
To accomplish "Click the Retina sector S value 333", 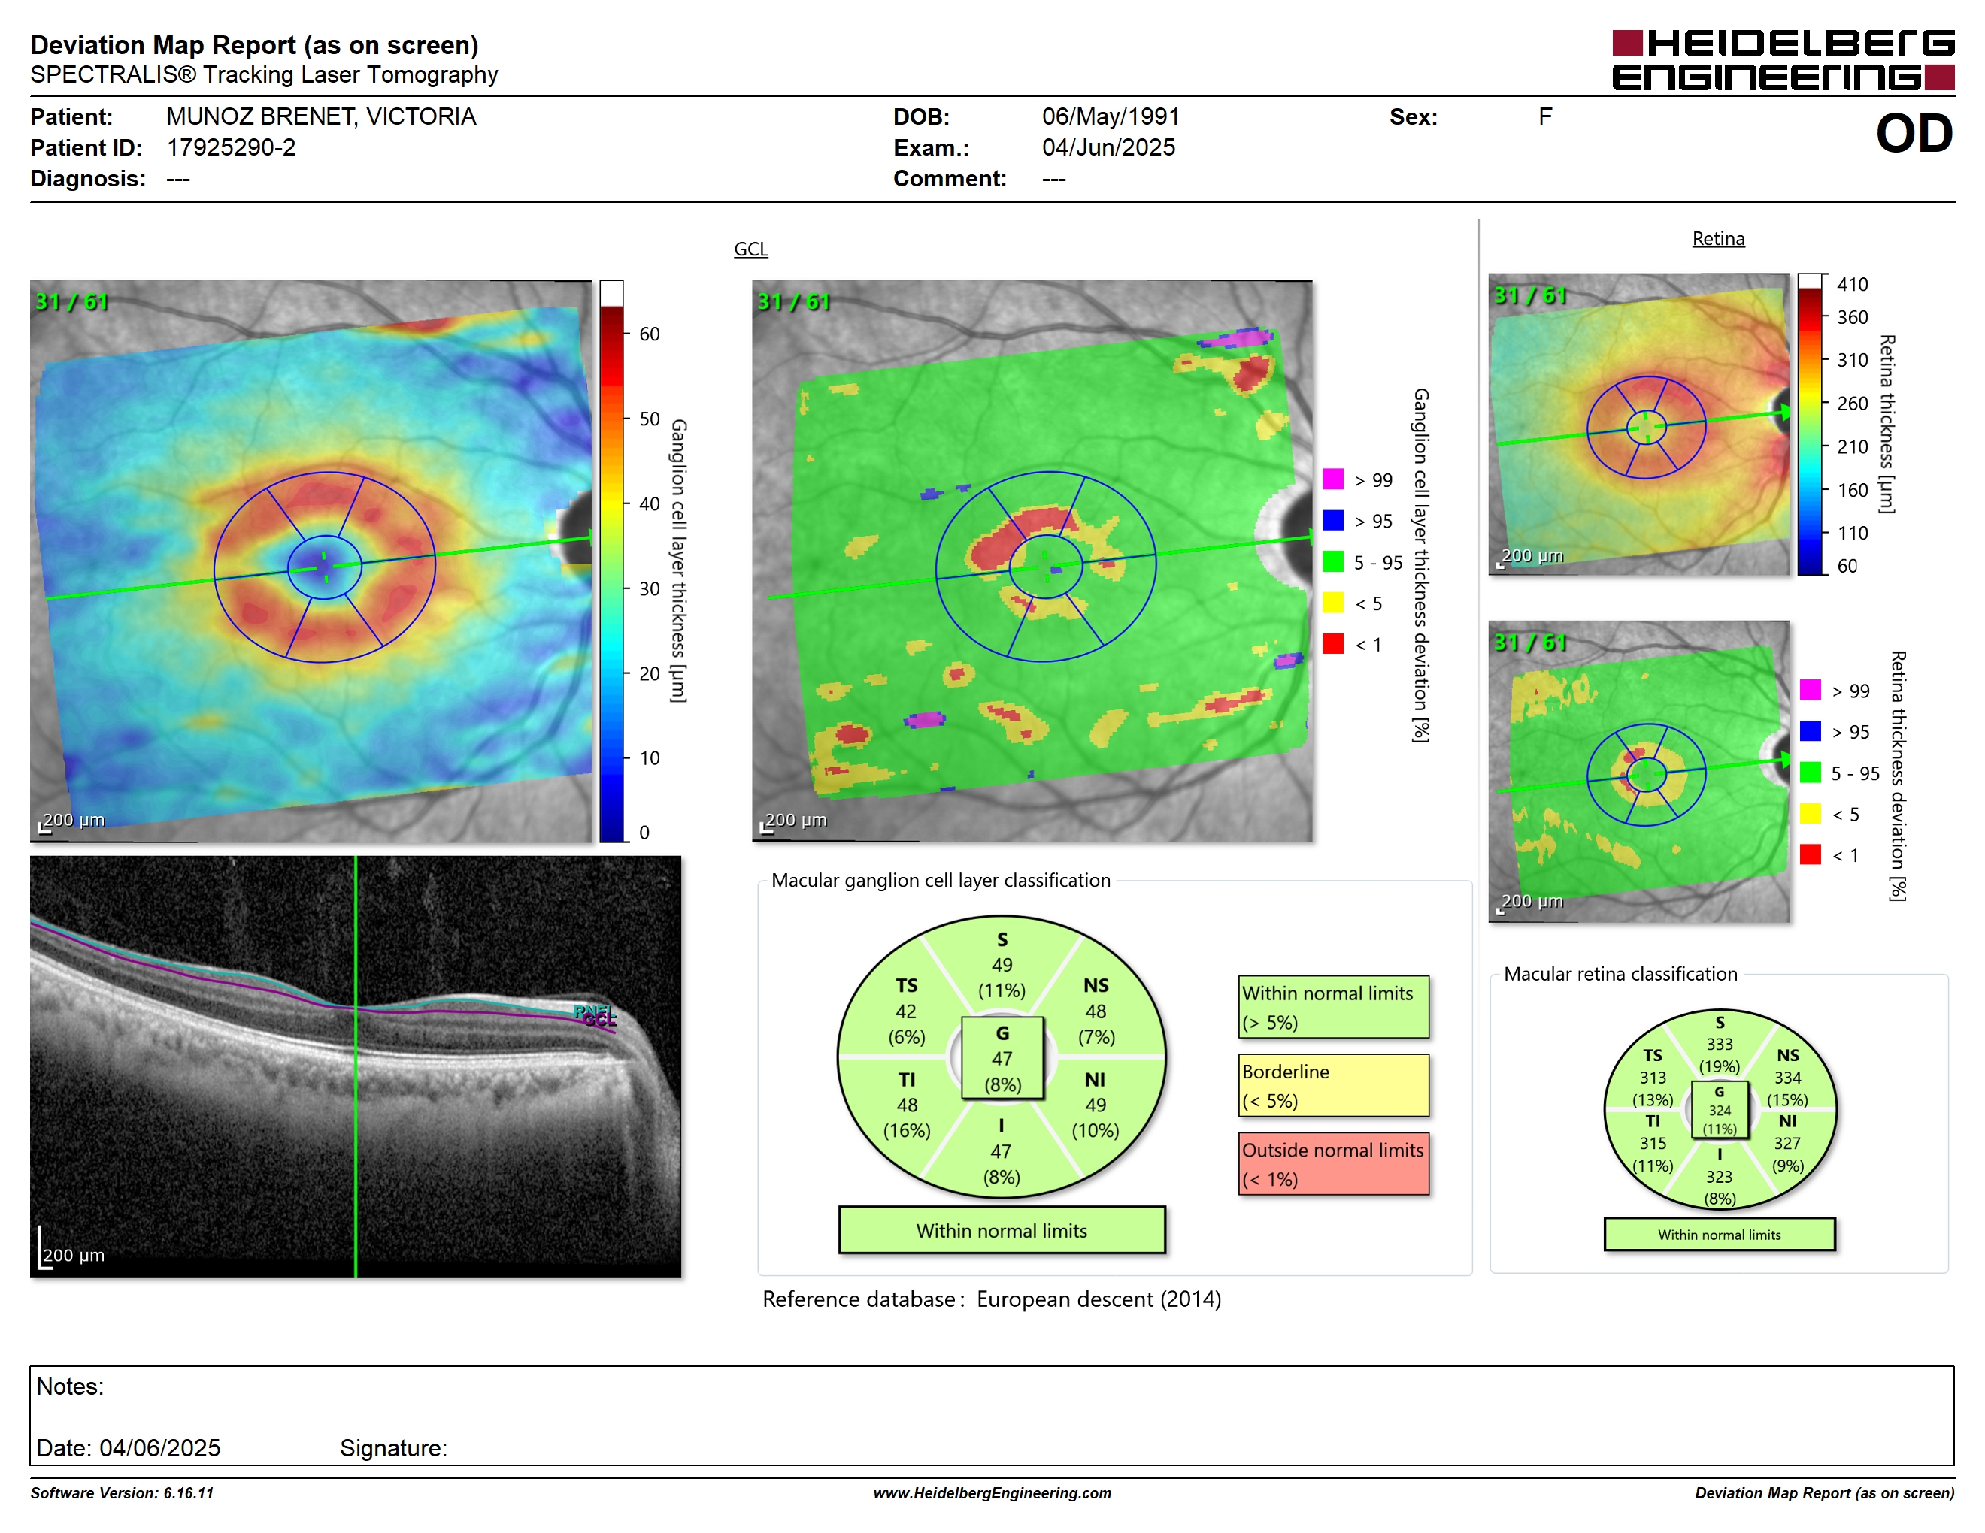I will [1720, 1045].
